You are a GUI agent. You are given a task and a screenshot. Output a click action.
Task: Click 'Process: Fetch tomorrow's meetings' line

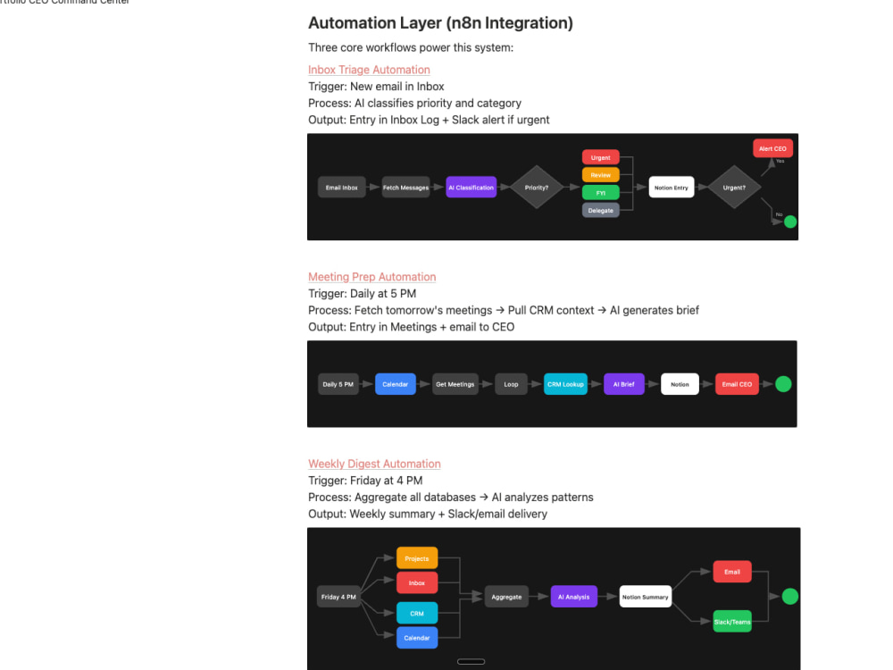click(504, 310)
